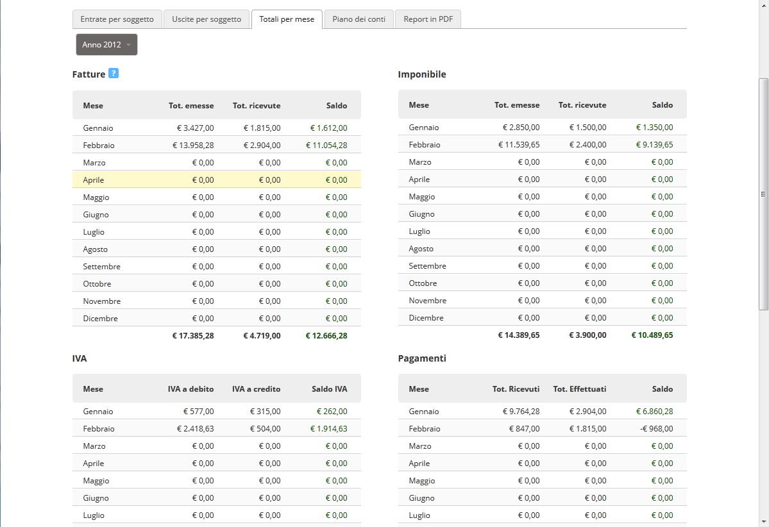Click Saldo IVA column header
The image size is (769, 527).
[329, 389]
